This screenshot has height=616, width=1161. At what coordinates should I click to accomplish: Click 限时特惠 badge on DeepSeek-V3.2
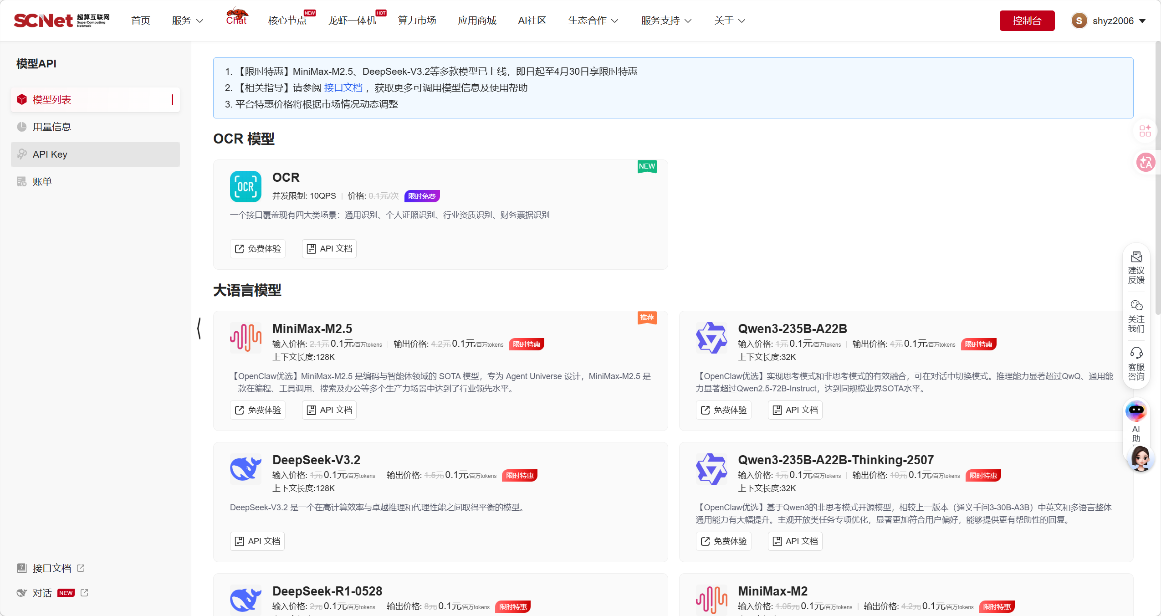(x=520, y=475)
